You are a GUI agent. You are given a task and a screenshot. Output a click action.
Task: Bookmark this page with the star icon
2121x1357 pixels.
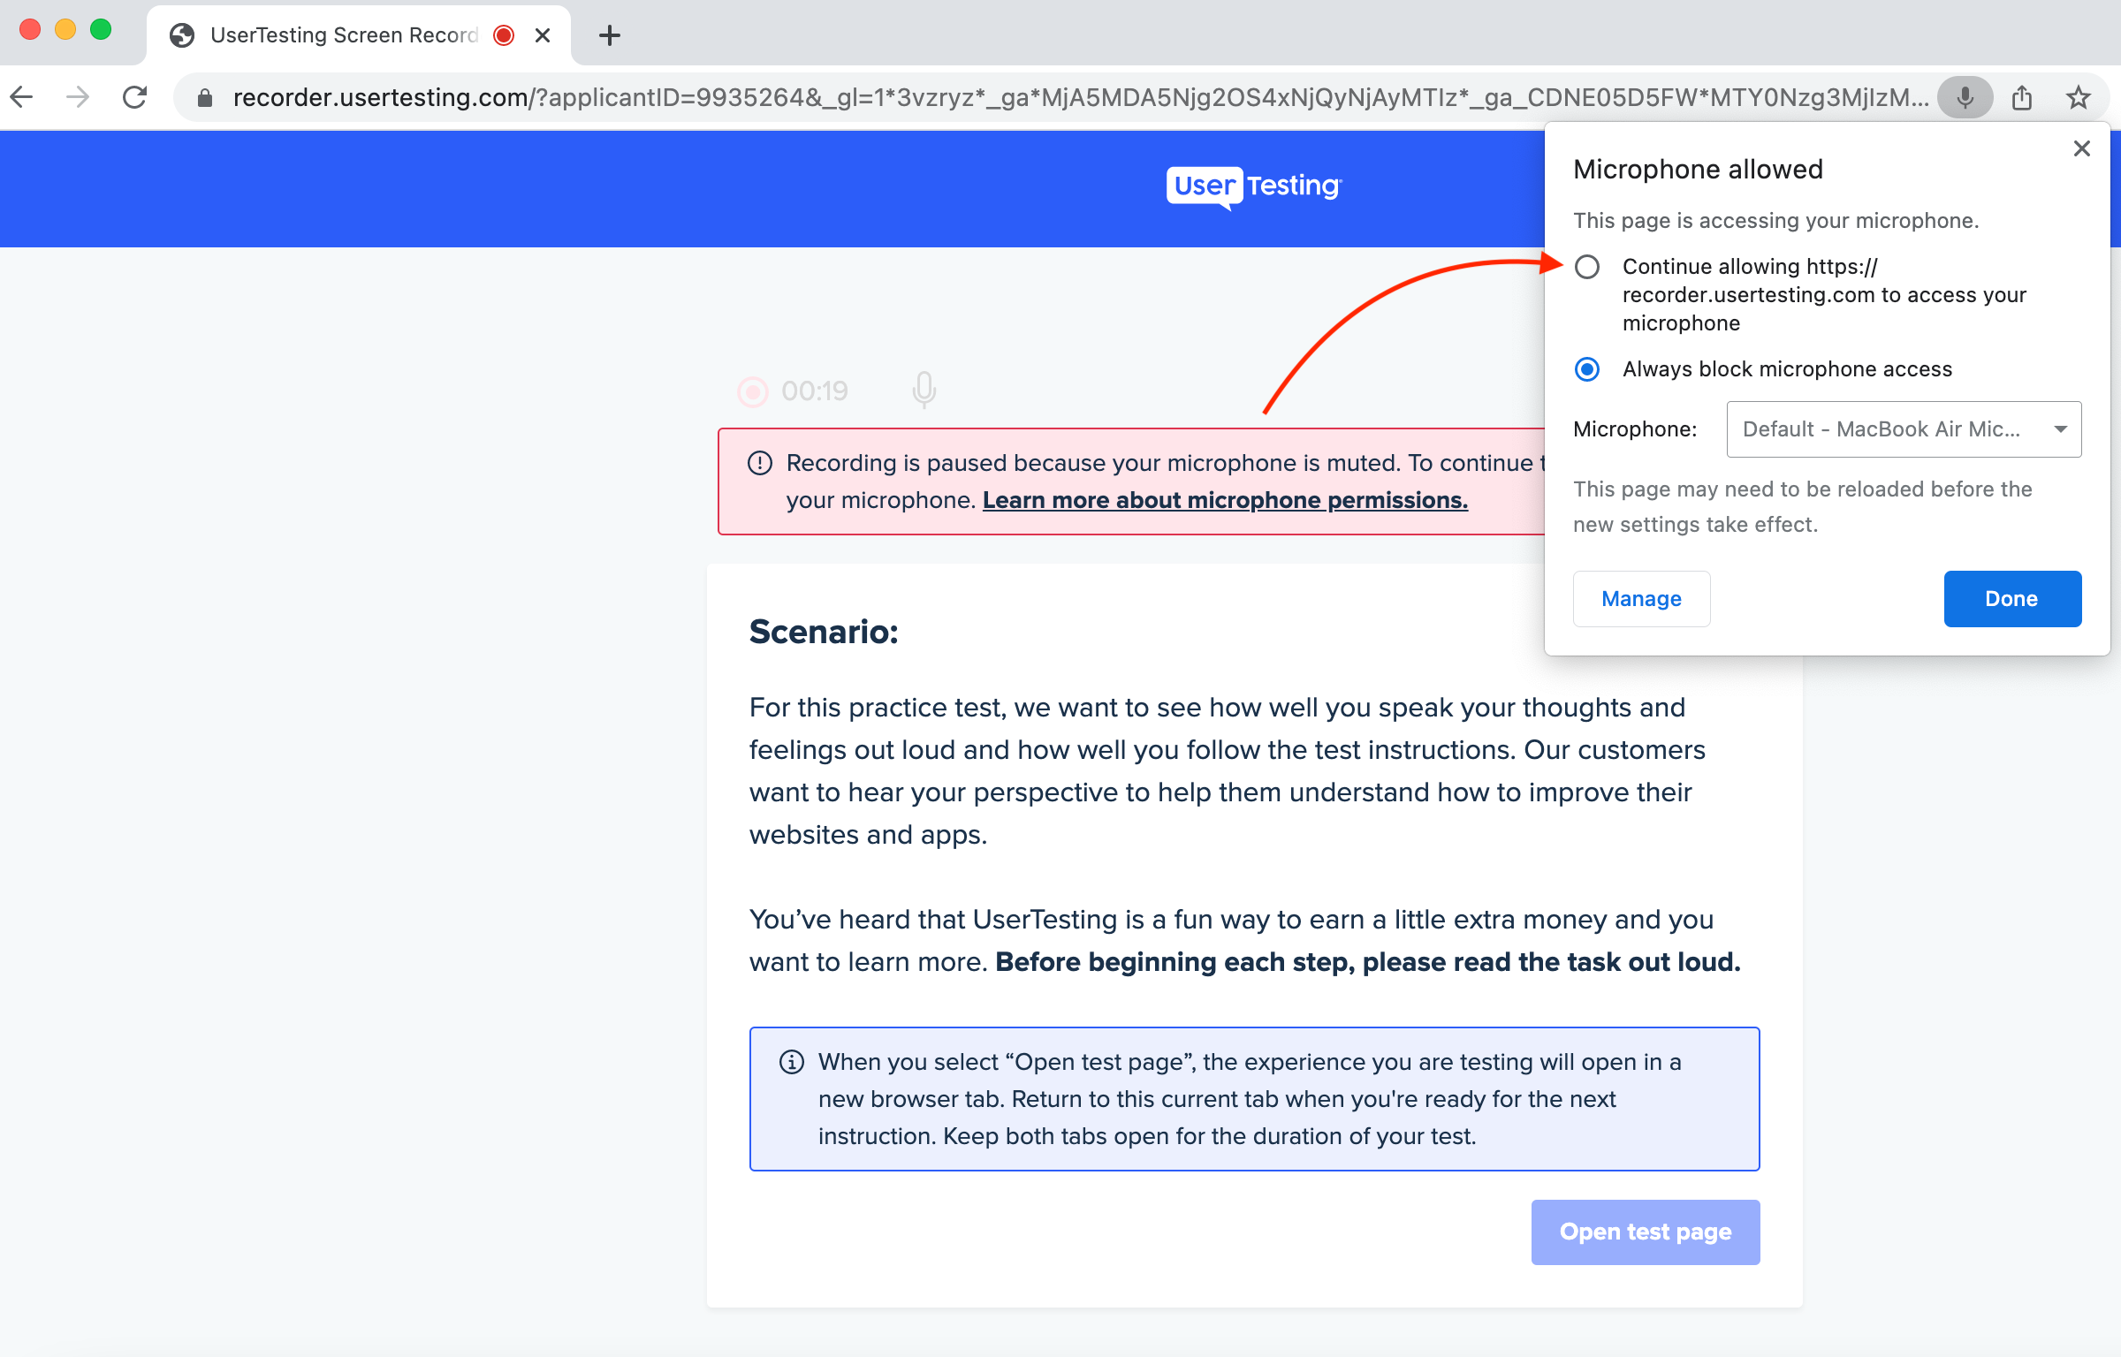point(2079,97)
